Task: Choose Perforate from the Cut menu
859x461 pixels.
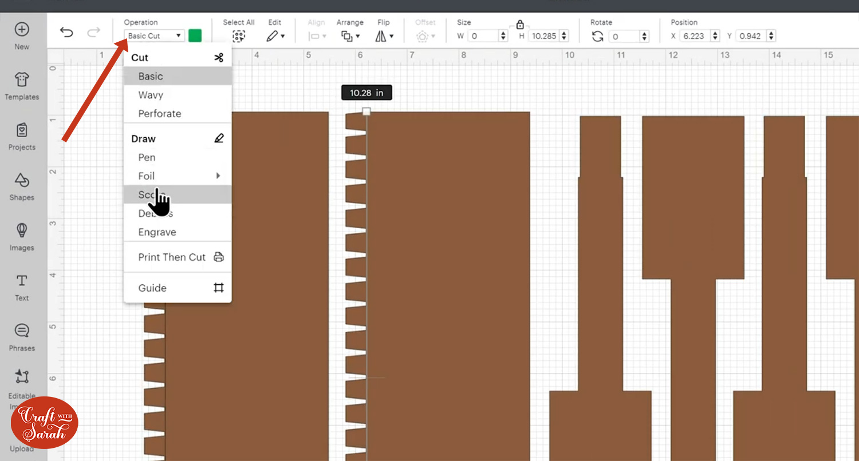Action: 160,113
